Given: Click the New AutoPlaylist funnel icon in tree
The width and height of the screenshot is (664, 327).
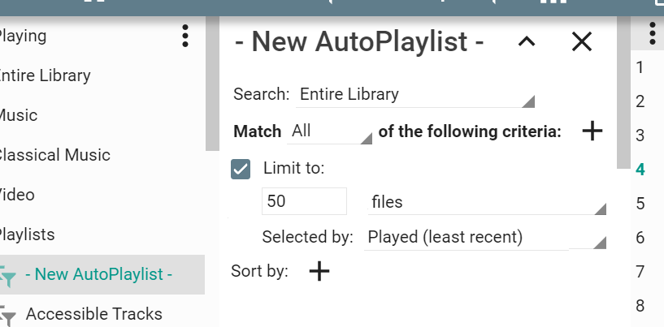Looking at the screenshot, I should coord(9,276).
